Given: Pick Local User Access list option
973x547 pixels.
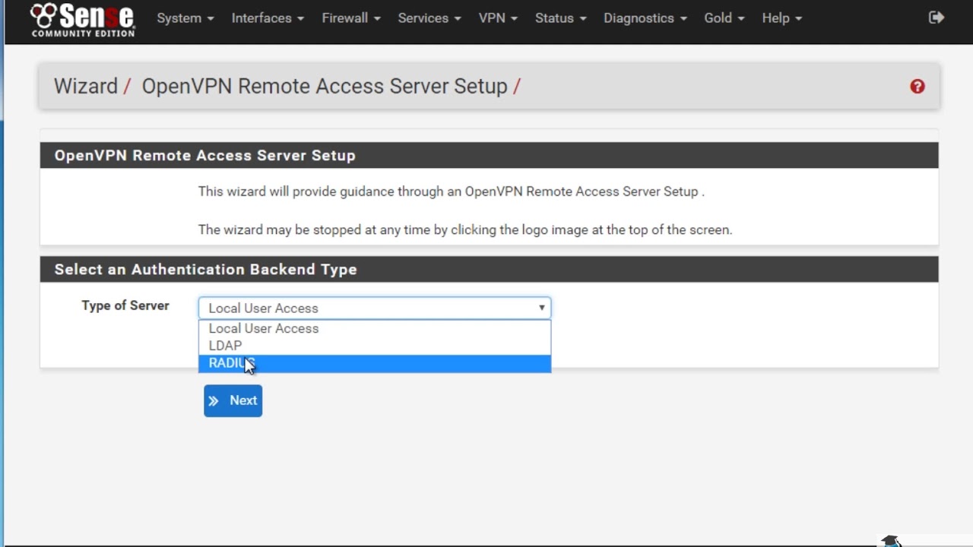Looking at the screenshot, I should 374,328.
